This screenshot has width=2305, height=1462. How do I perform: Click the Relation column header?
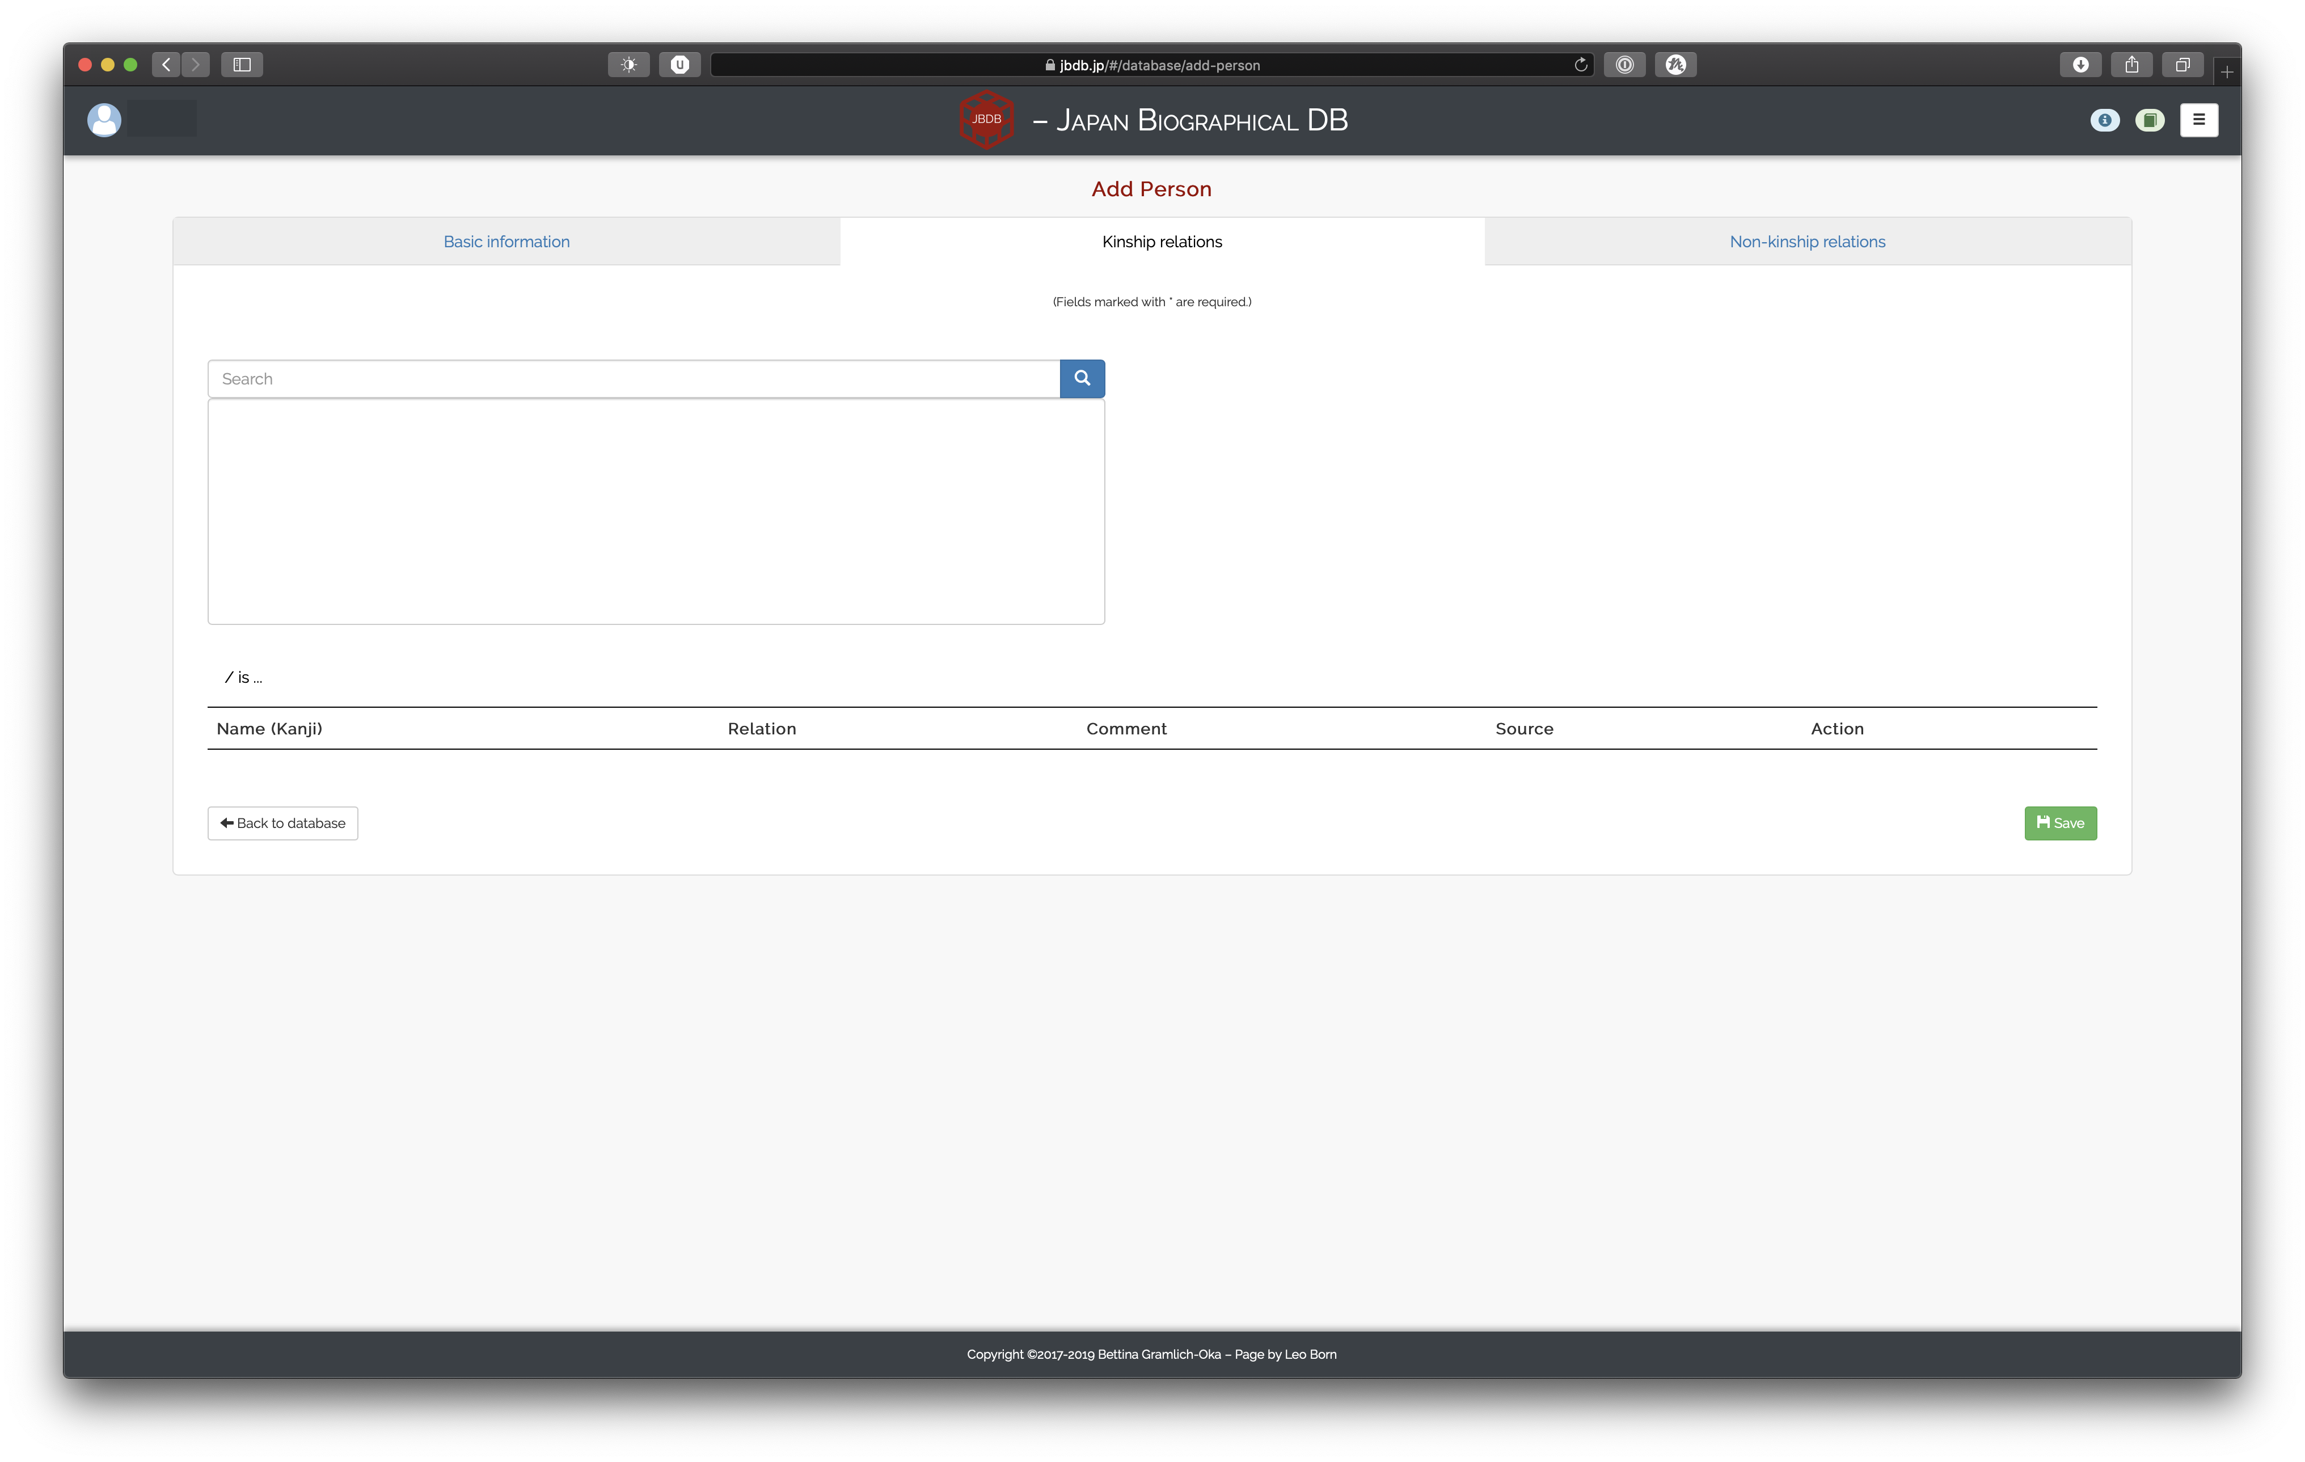click(762, 729)
